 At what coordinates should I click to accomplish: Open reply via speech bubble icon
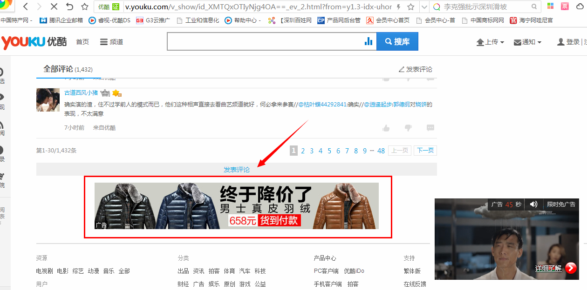[430, 128]
